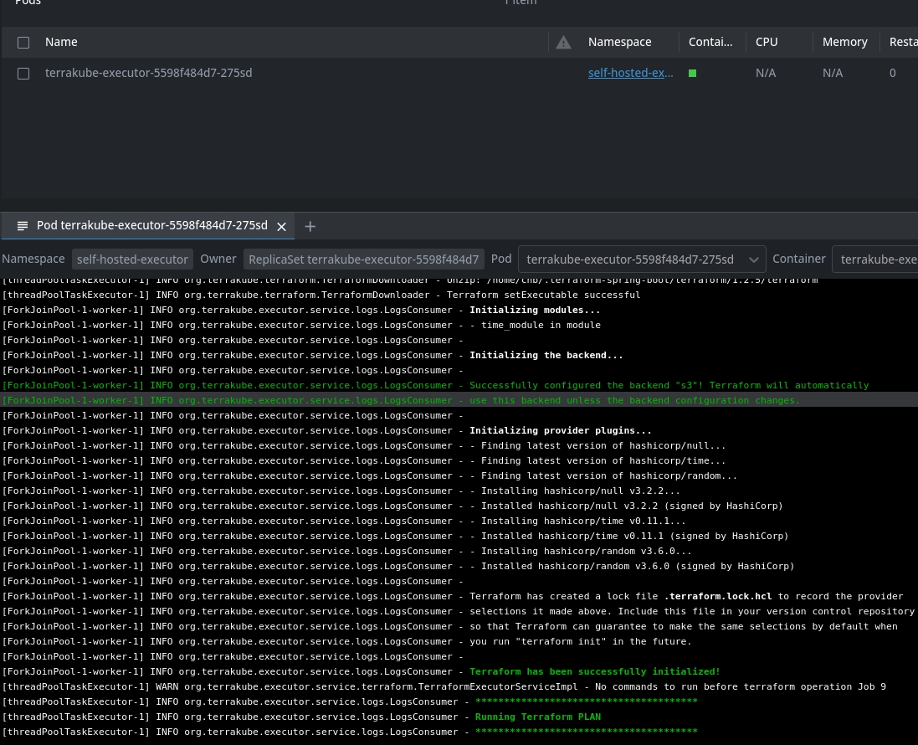Check the terrakube-executor-5598f484d7-275sd row checkbox
Image resolution: width=918 pixels, height=745 pixels.
[23, 74]
